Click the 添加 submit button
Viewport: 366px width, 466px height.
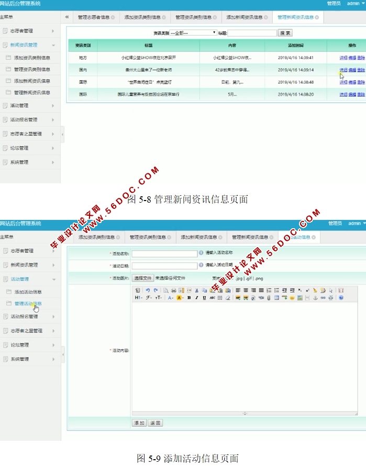coord(139,423)
